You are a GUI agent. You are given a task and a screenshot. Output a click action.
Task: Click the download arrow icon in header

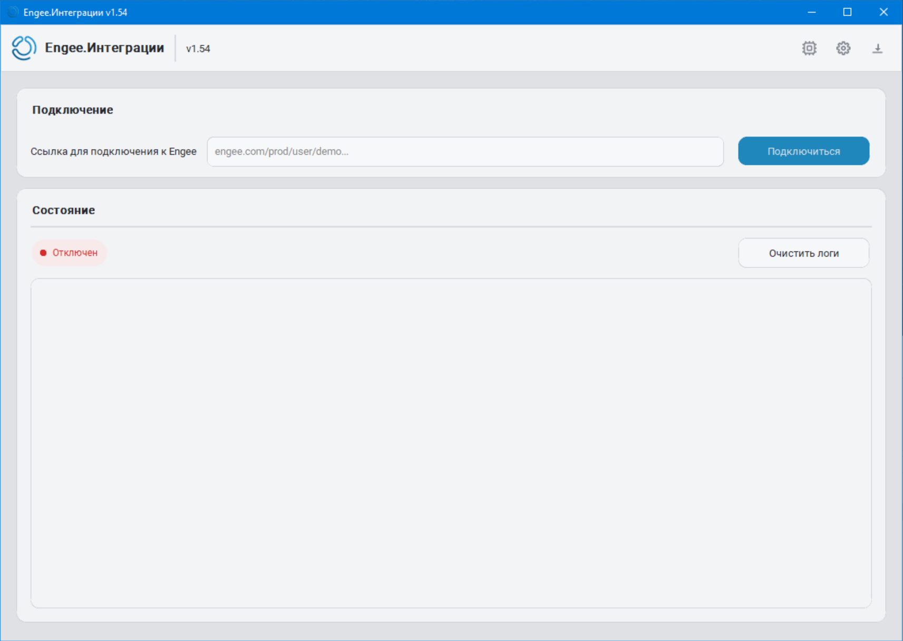[x=877, y=48]
